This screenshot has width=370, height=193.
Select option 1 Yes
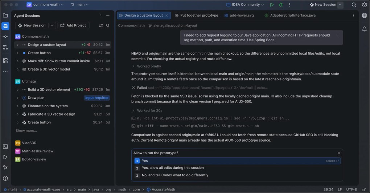[237, 161]
